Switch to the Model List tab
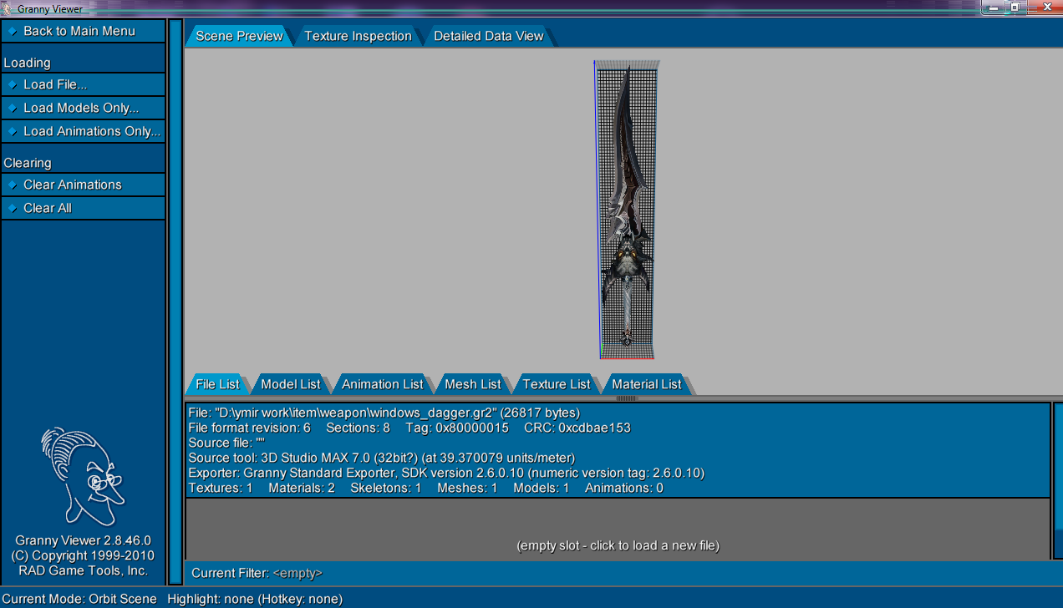Image resolution: width=1063 pixels, height=608 pixels. click(290, 384)
